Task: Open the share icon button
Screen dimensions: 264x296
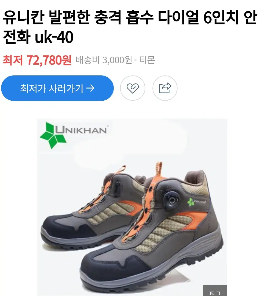Action: 165,88
